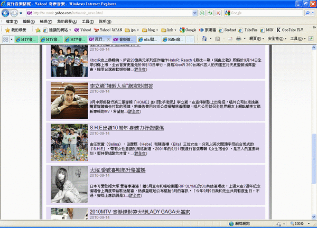Screen dimensions: 317x228
Task: Open the 工具(O) command bar menu
Action: [x=298, y=39]
